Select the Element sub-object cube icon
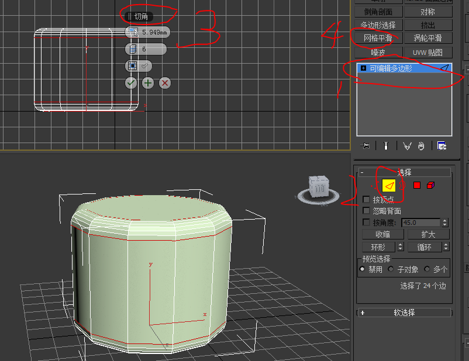 (430, 185)
